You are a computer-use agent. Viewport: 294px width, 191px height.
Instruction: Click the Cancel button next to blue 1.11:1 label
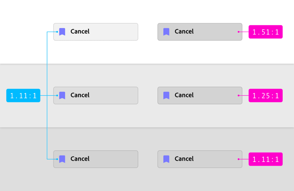point(96,95)
